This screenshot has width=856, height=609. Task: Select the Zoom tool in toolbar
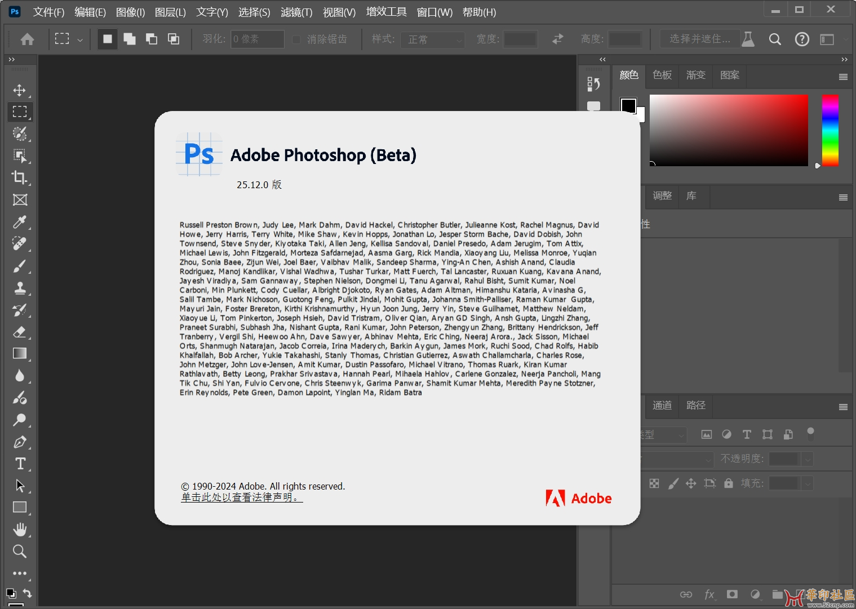pyautogui.click(x=20, y=552)
